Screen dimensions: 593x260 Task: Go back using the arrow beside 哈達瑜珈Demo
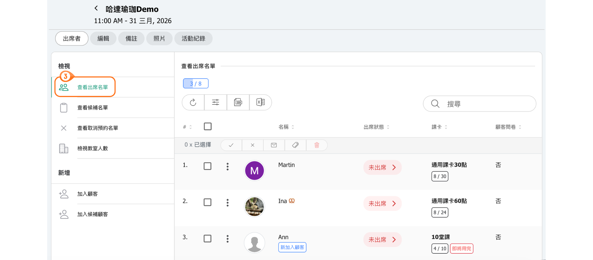(96, 8)
